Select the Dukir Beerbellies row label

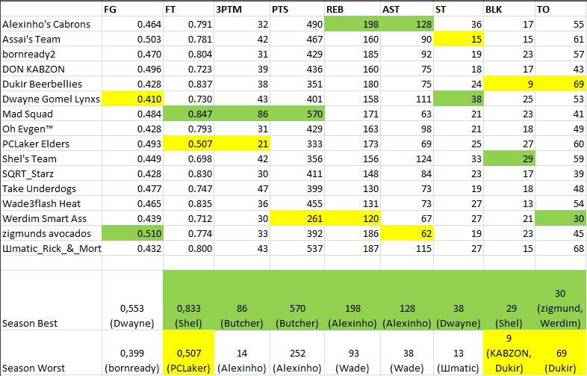click(x=52, y=84)
